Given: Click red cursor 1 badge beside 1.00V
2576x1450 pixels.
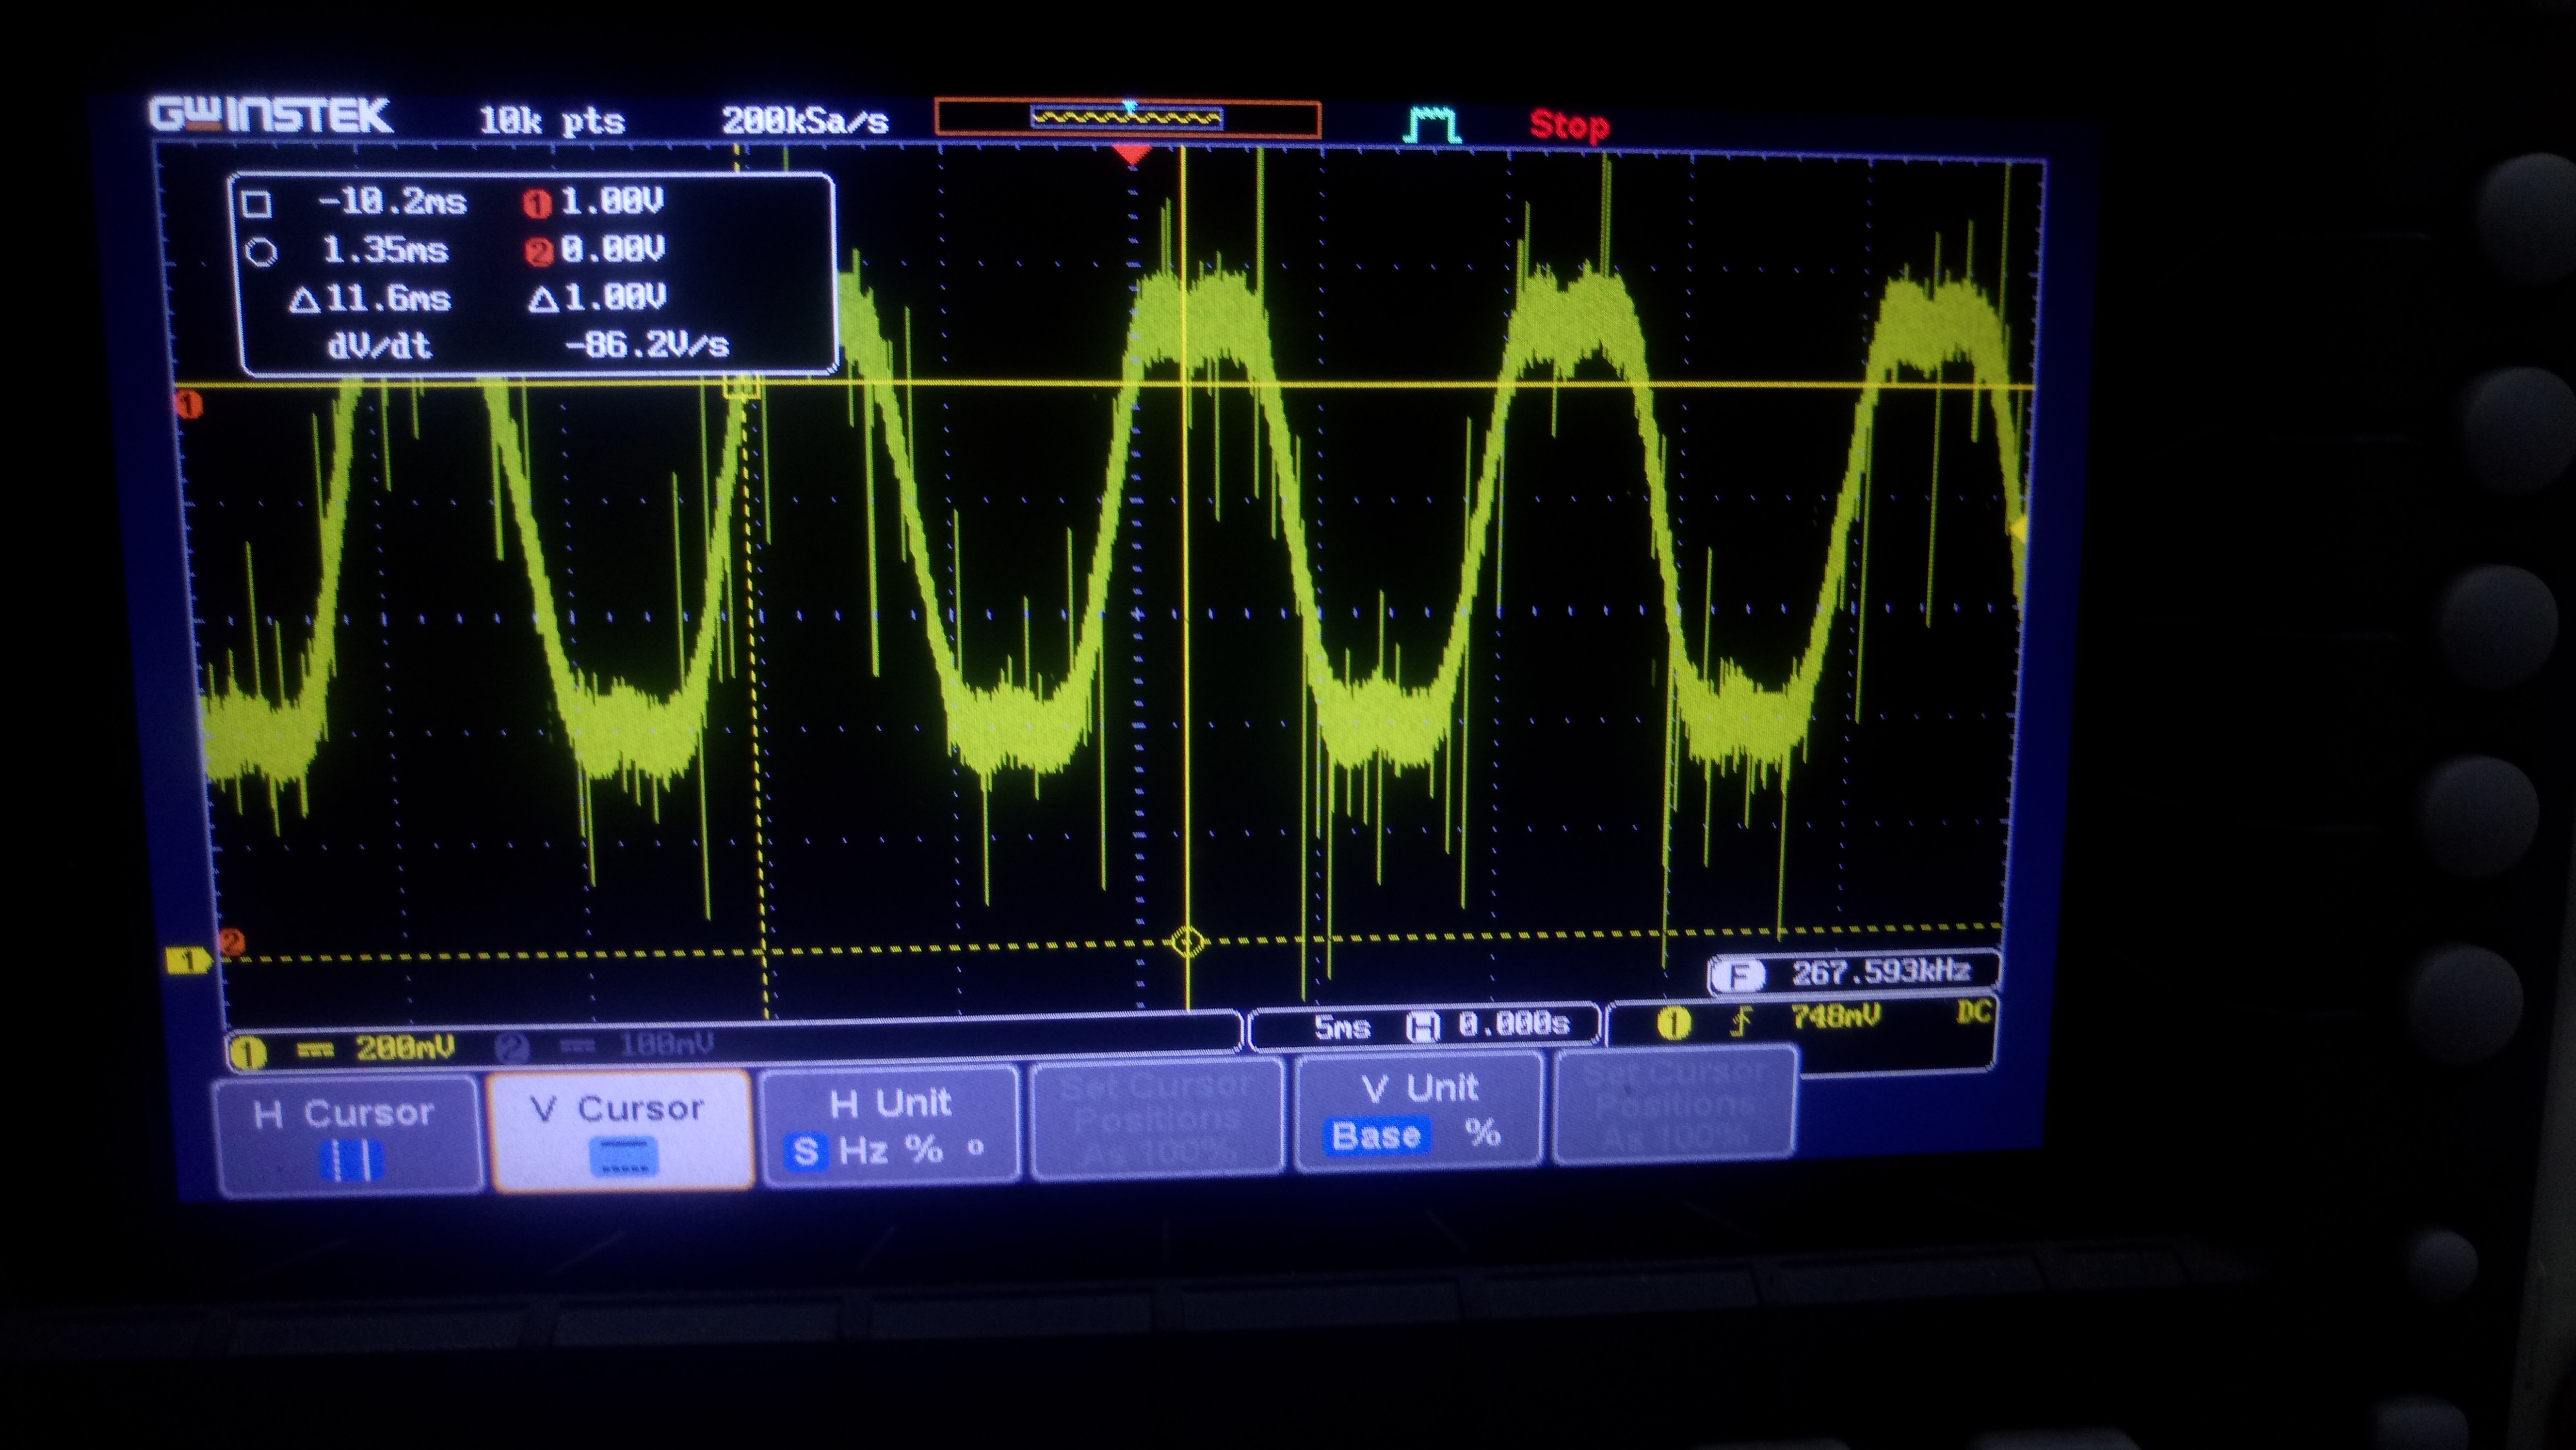Looking at the screenshot, I should pyautogui.click(x=537, y=204).
